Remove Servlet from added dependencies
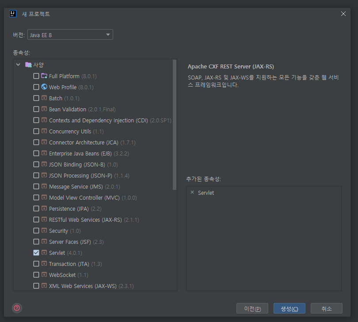 [192, 193]
